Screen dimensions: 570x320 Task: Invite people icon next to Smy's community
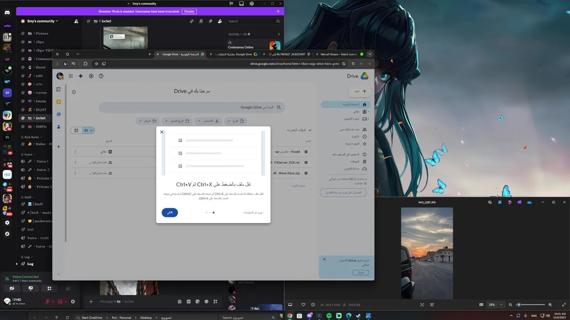(76, 21)
